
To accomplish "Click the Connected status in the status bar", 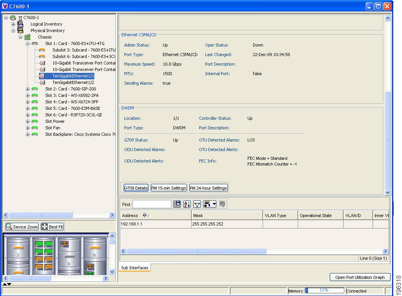I will click(x=356, y=291).
